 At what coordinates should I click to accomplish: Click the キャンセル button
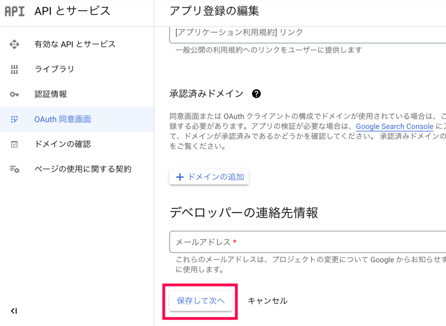click(268, 301)
